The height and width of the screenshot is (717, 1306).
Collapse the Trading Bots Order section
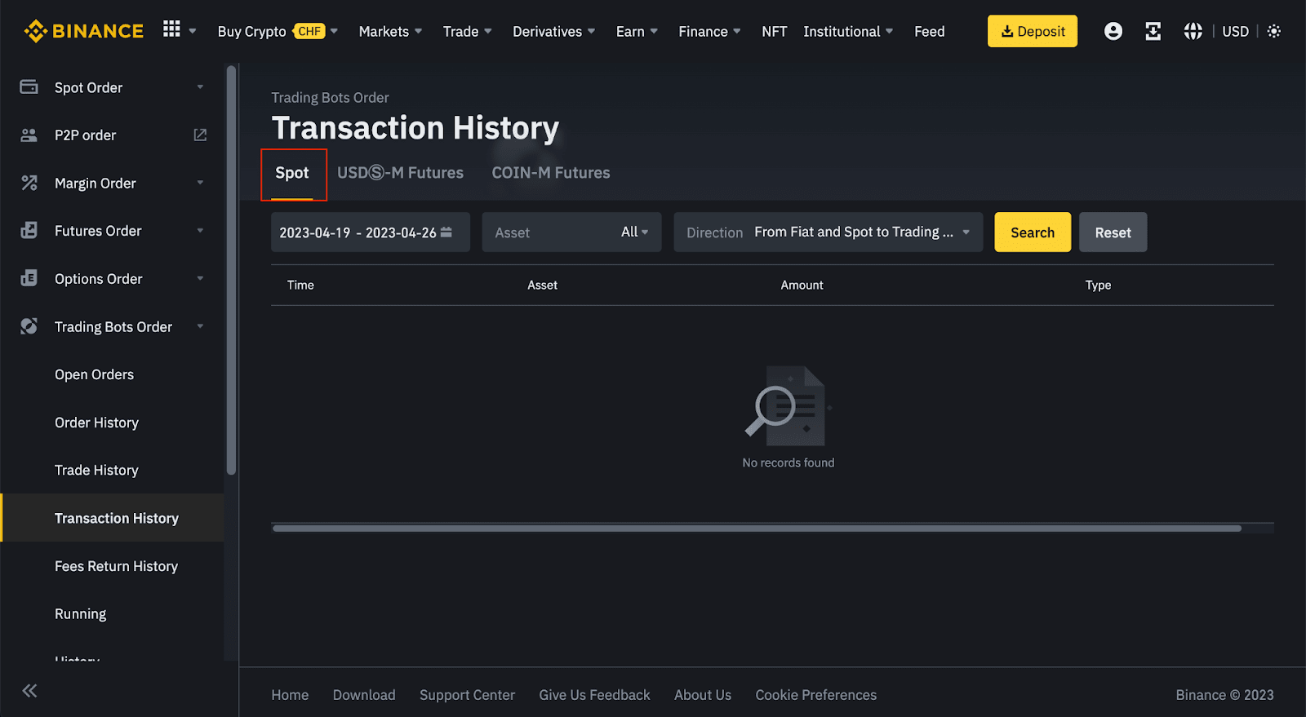click(x=200, y=326)
